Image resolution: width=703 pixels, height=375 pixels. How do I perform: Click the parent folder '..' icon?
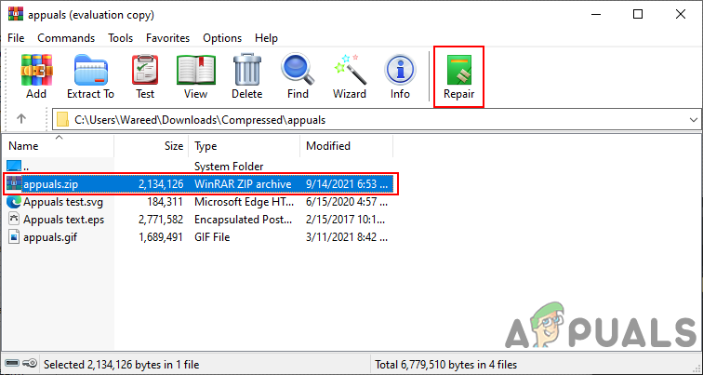[x=14, y=167]
